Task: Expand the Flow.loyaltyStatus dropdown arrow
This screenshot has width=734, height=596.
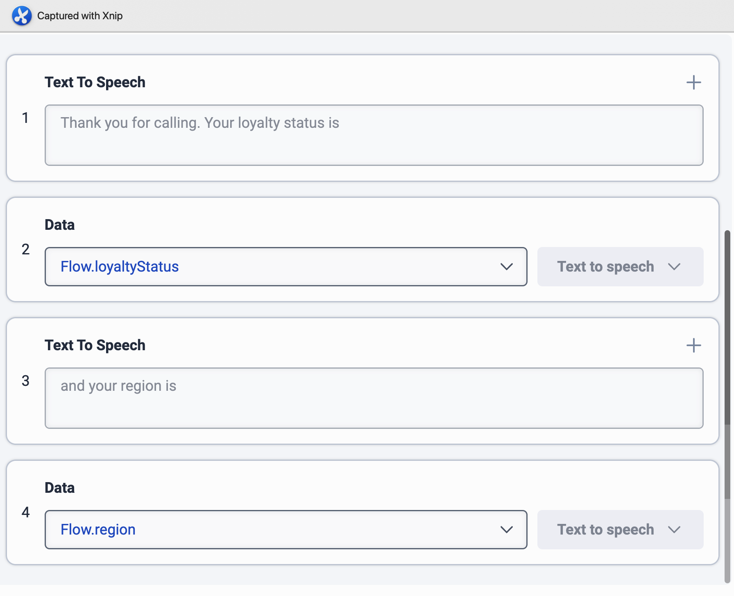Action: point(507,267)
